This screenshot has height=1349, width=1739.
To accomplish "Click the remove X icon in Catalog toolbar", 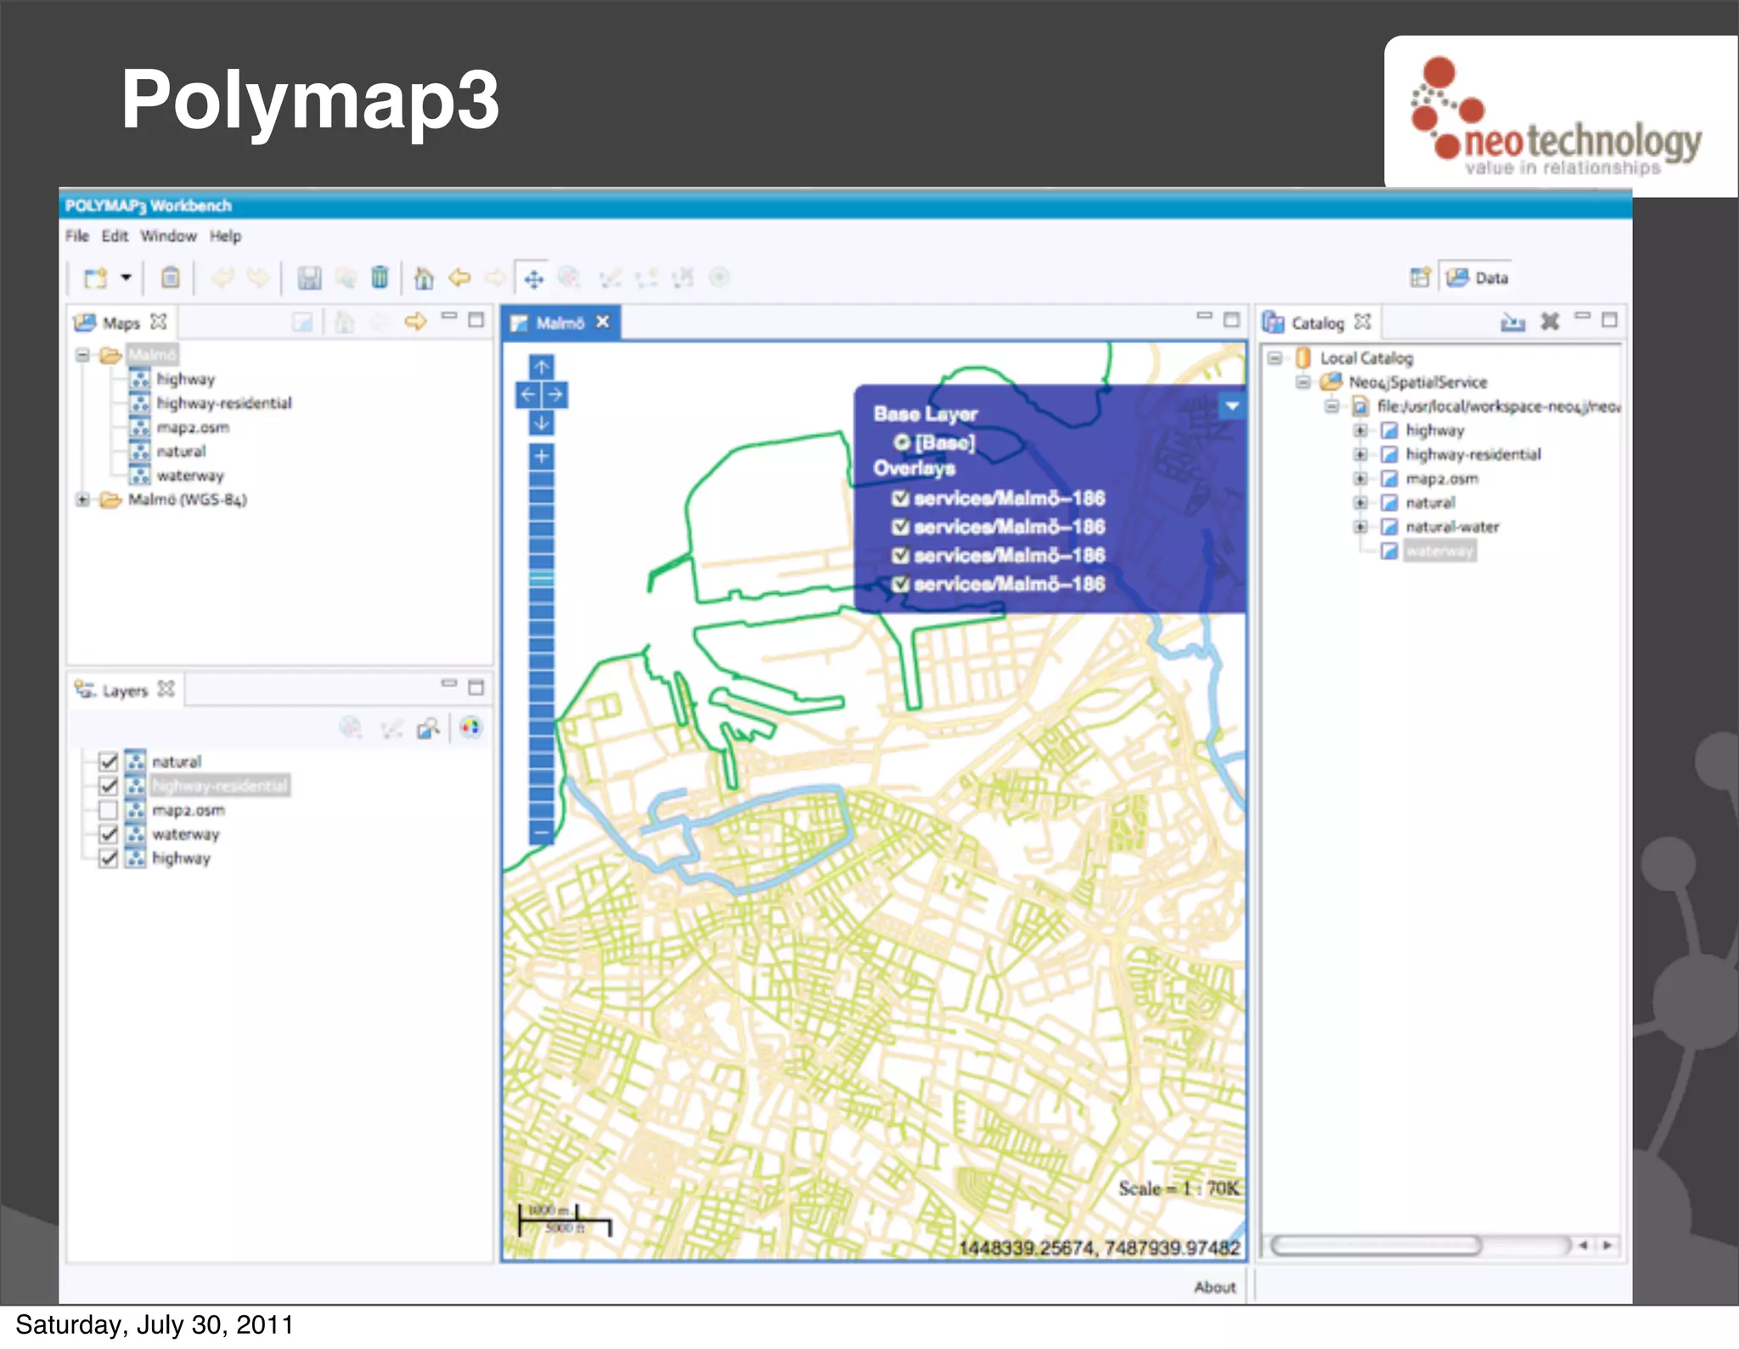I will pyautogui.click(x=1550, y=321).
